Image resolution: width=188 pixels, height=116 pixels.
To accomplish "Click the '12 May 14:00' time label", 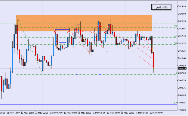I will click(13, 113).
